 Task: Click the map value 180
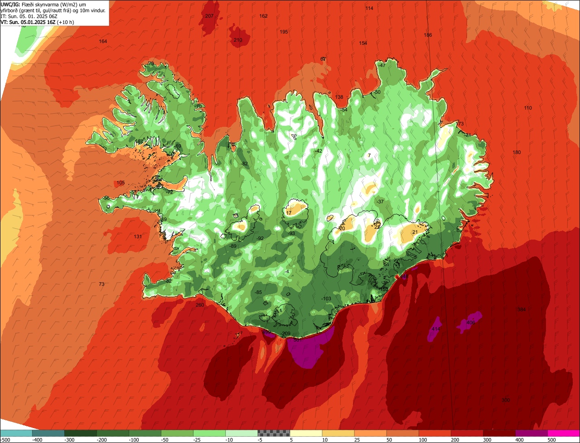pos(517,152)
